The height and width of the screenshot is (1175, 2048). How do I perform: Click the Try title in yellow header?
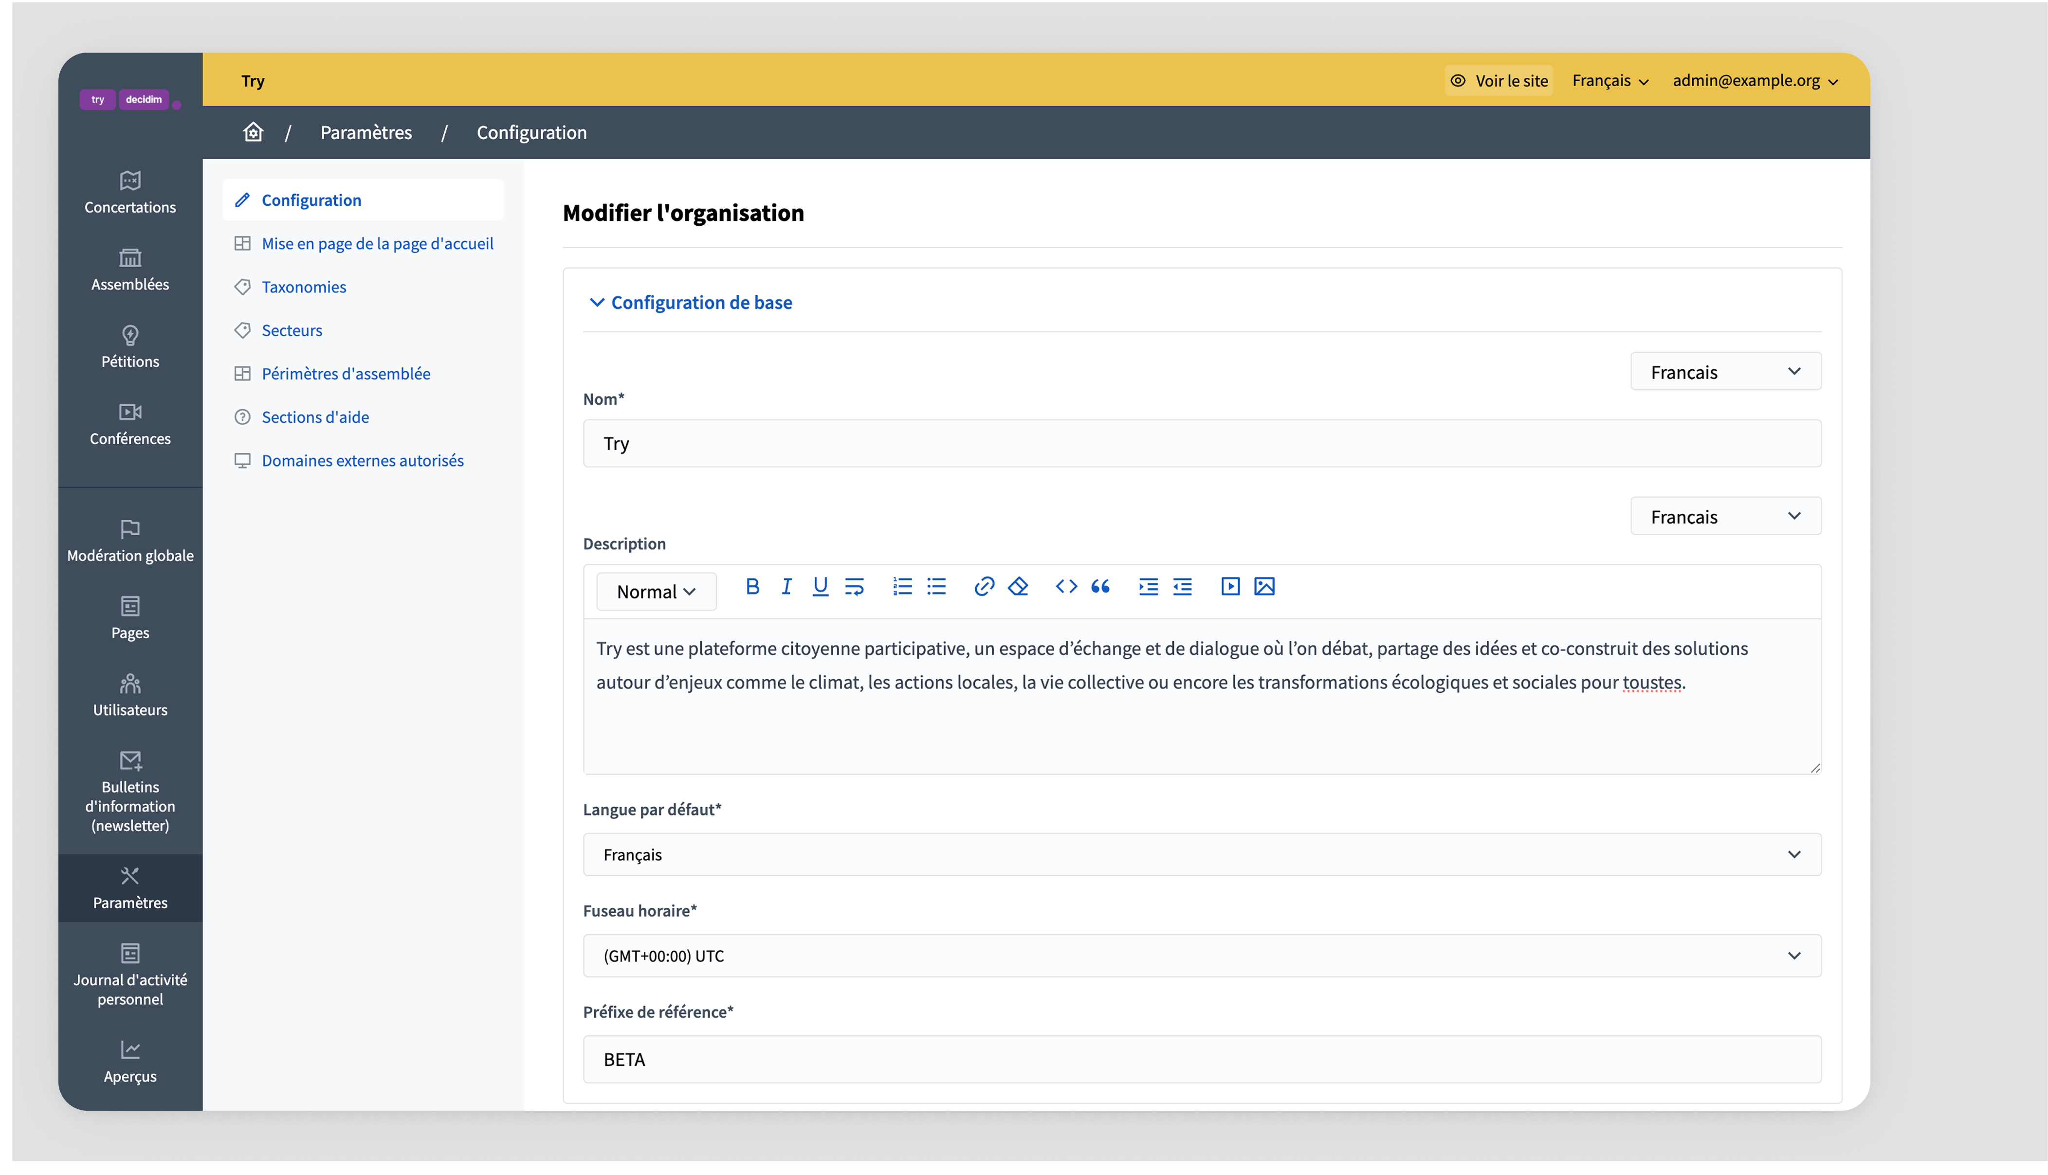click(253, 81)
